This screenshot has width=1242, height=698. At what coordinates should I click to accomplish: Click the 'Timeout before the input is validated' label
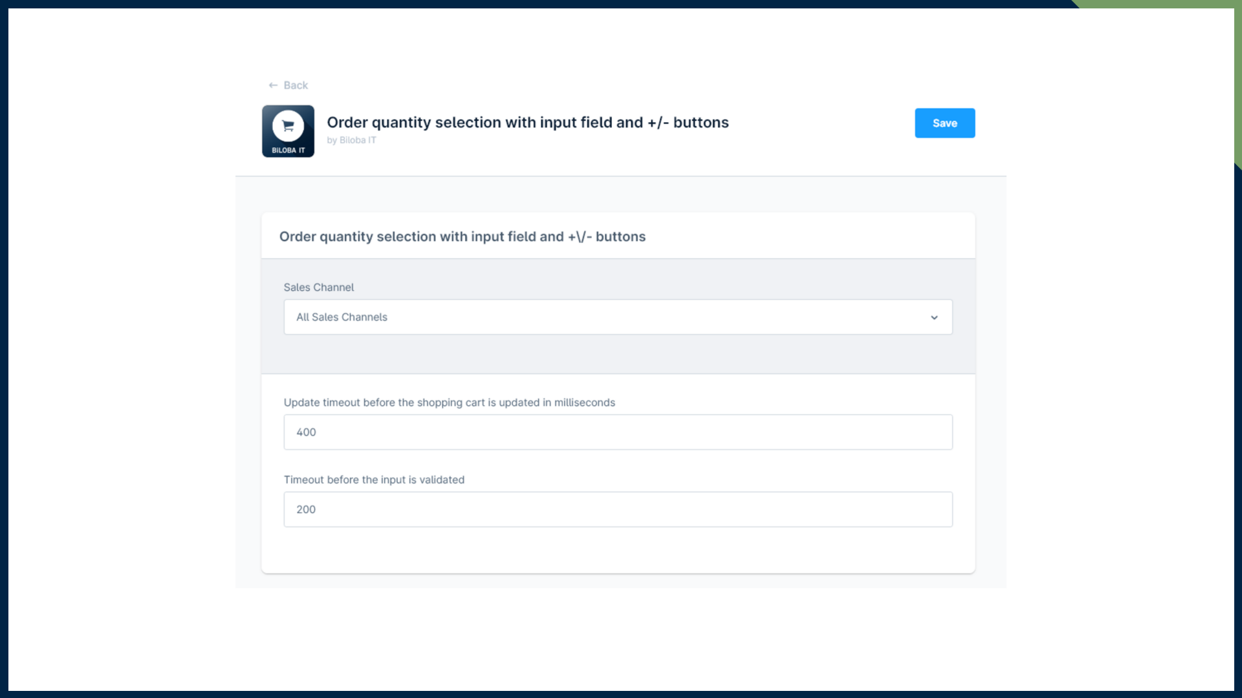374,480
